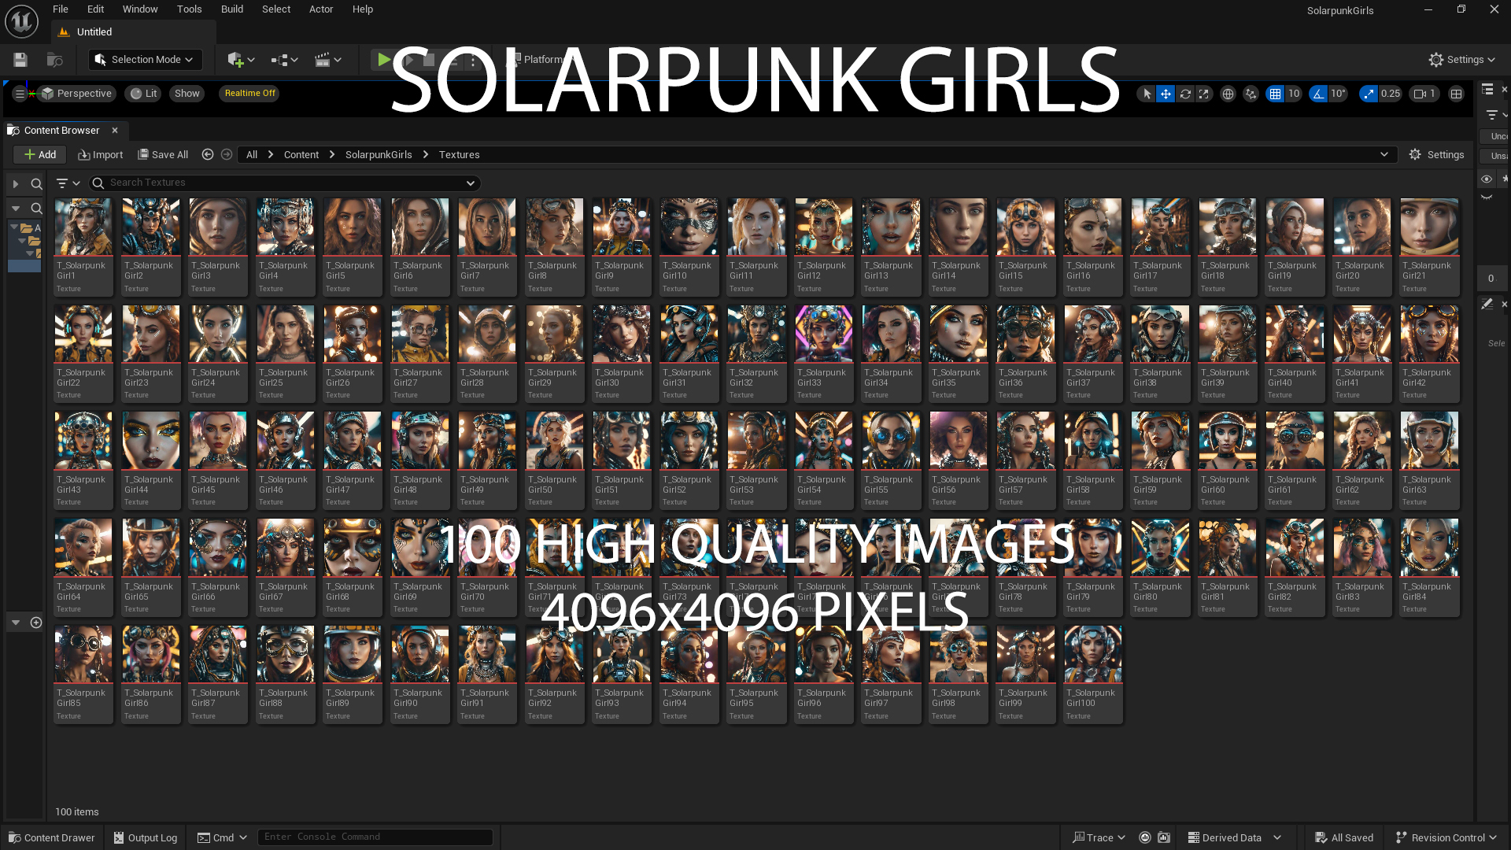Start Play in Editor with the green arrow

tap(383, 60)
